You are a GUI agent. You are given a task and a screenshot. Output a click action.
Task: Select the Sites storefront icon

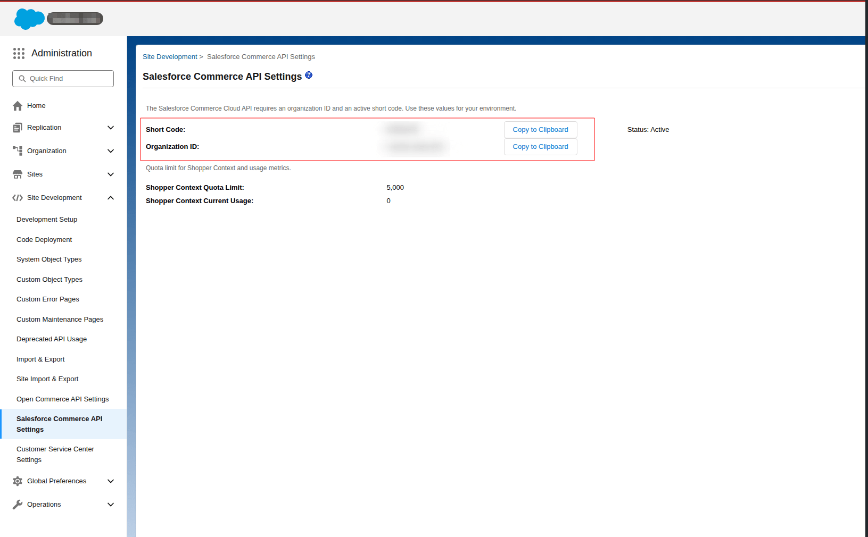[x=18, y=174]
